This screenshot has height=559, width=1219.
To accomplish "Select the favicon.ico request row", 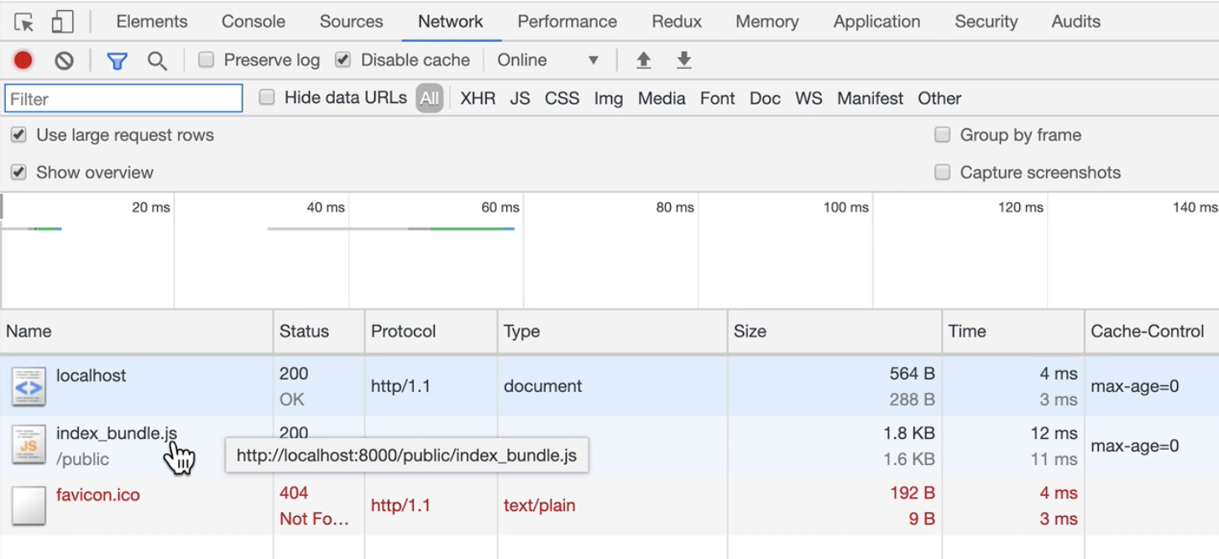I will point(98,495).
